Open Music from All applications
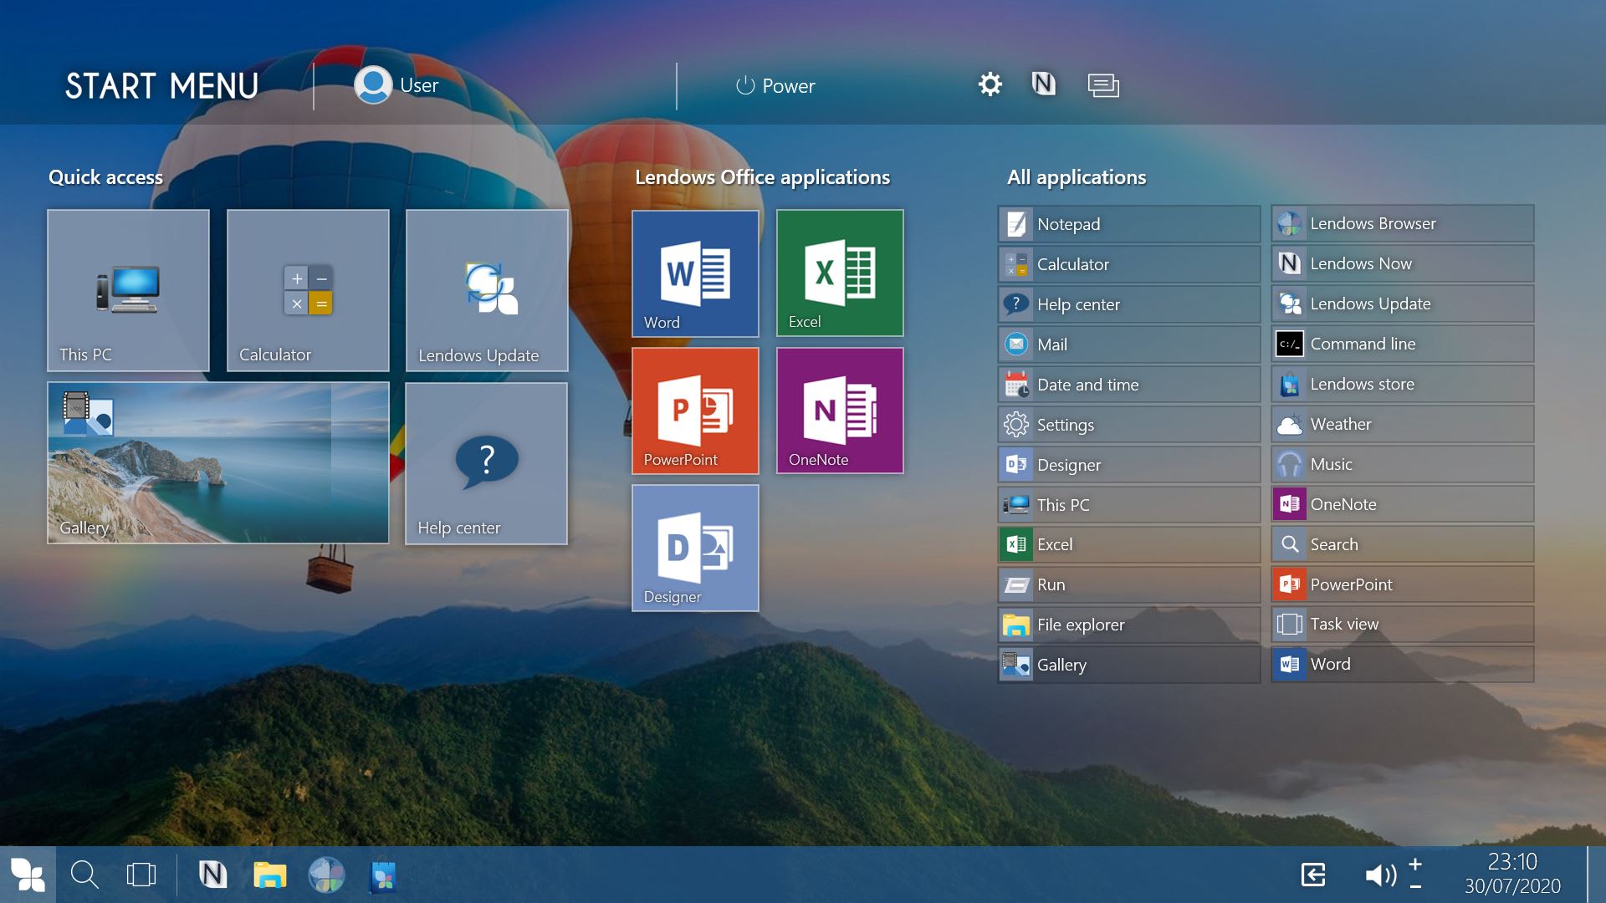 click(1403, 464)
